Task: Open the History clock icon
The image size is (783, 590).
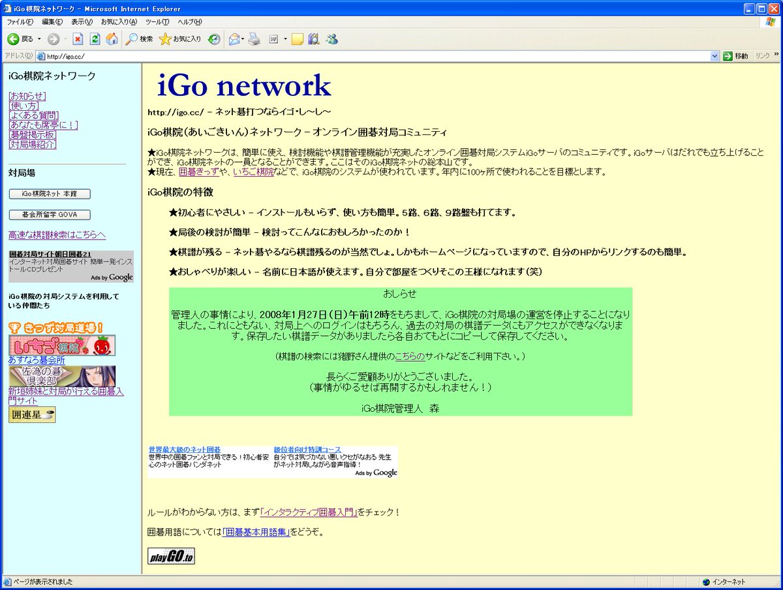Action: 214,39
